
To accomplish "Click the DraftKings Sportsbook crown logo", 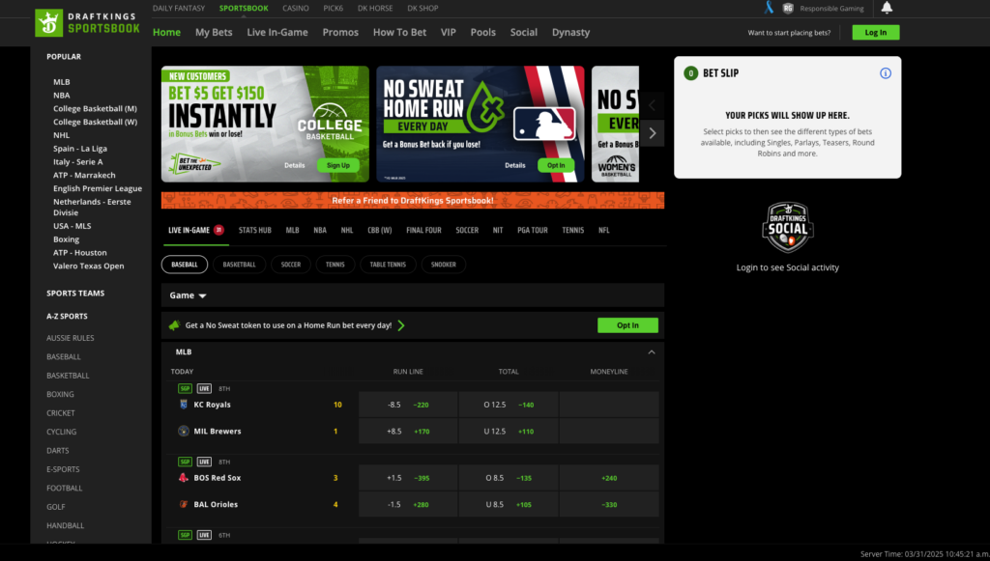I will [x=48, y=23].
